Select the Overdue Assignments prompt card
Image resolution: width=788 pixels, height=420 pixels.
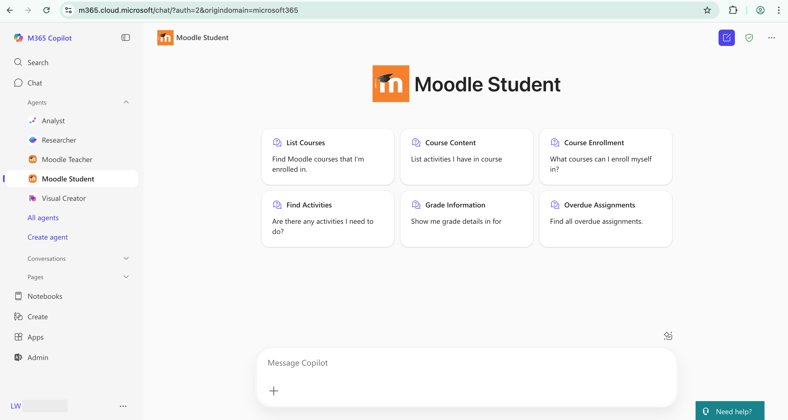605,219
